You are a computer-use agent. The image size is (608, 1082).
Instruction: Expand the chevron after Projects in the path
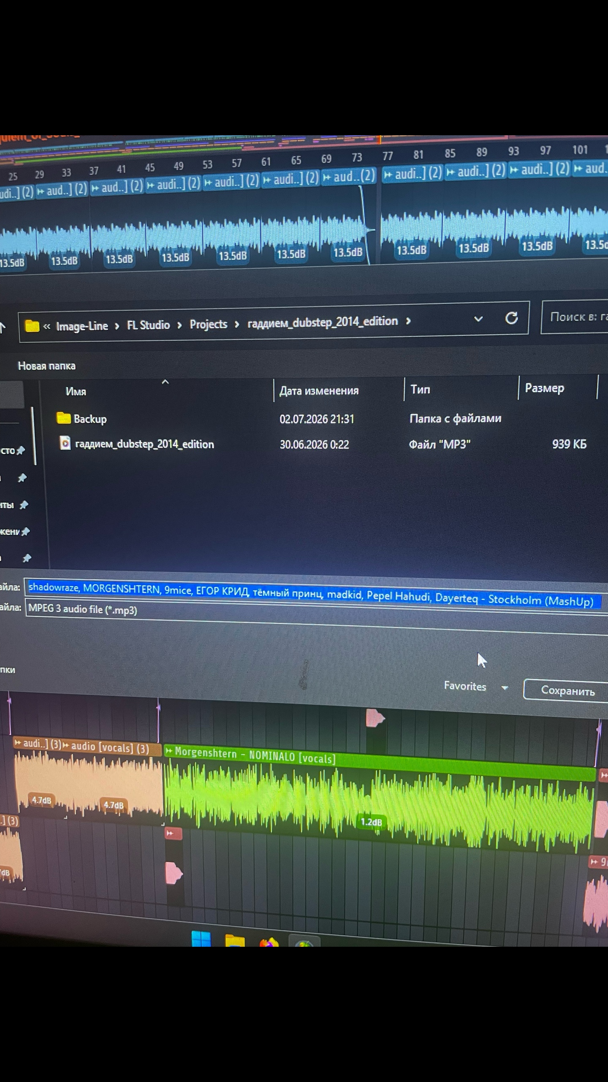tap(237, 324)
